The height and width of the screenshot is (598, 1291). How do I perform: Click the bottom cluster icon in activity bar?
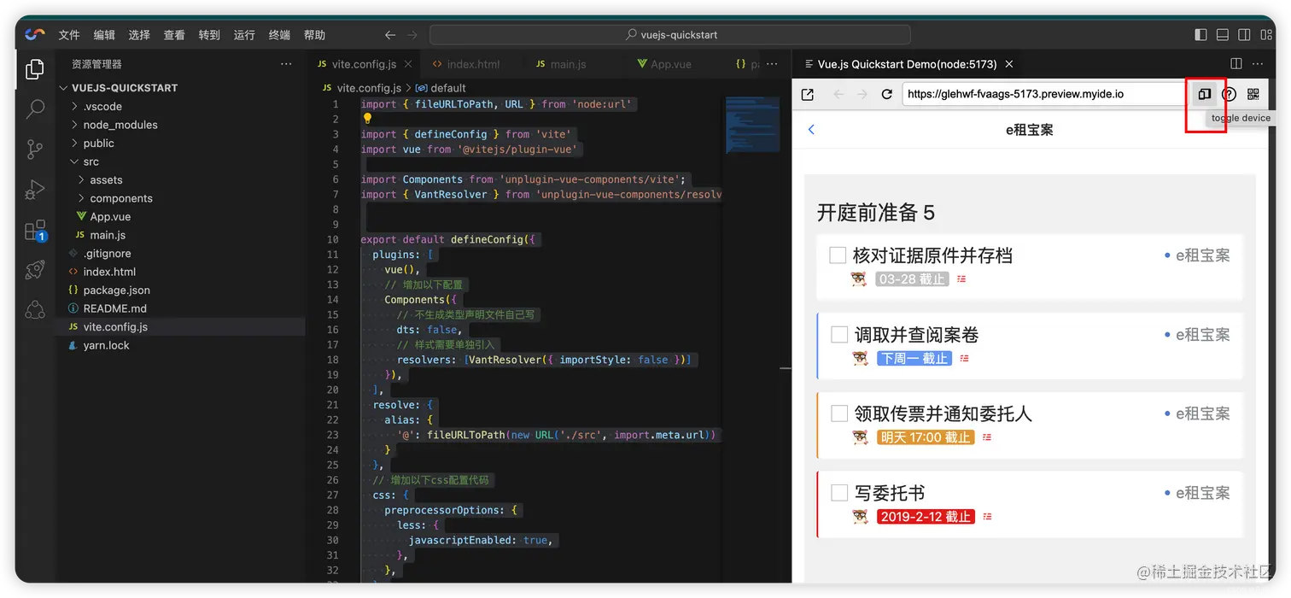pos(35,309)
